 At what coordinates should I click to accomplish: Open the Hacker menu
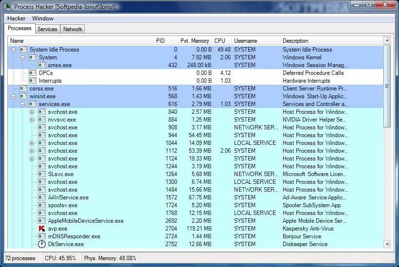(16, 18)
